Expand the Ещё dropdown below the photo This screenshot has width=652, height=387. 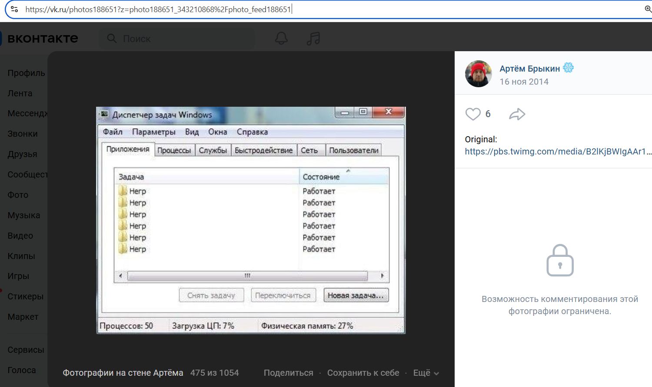pos(426,373)
